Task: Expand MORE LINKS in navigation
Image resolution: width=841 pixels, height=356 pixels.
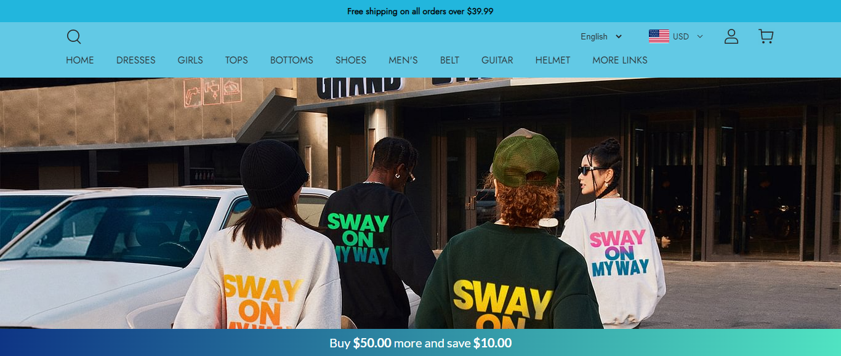Action: click(620, 60)
